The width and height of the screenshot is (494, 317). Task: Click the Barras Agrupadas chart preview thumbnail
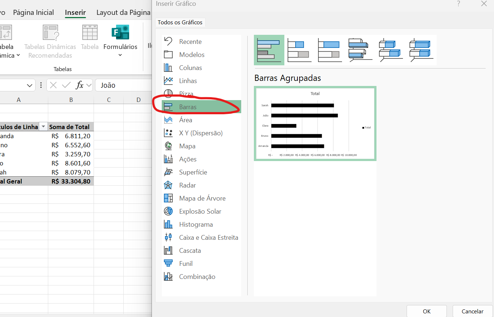click(x=315, y=123)
